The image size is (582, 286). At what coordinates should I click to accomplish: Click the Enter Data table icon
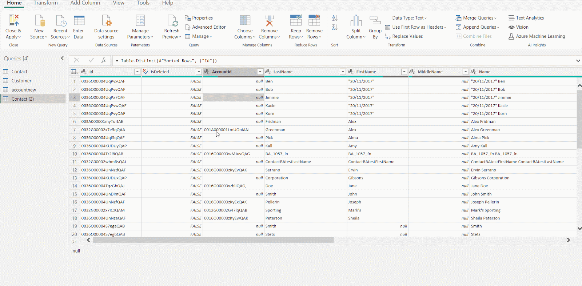coord(79,21)
